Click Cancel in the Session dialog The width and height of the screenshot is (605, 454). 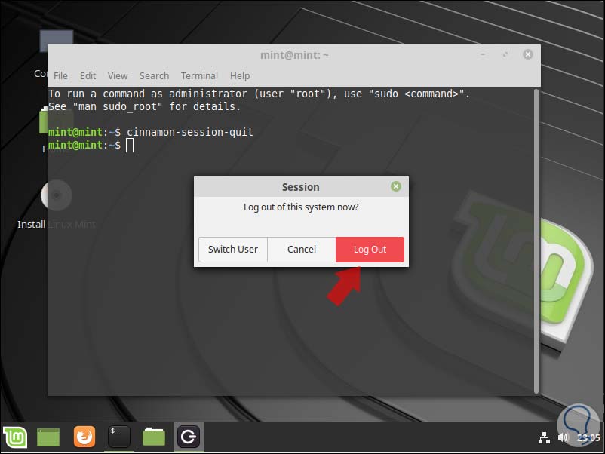[302, 250]
